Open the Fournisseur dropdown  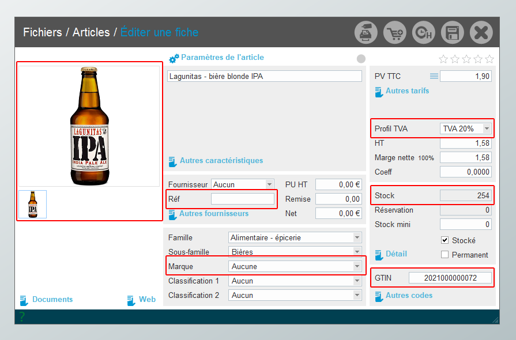pos(269,184)
